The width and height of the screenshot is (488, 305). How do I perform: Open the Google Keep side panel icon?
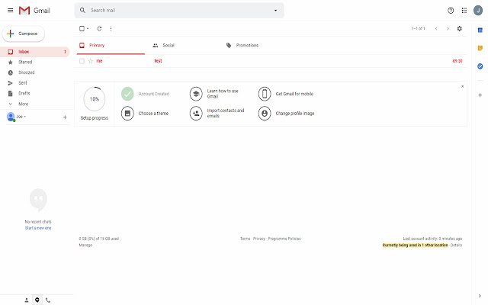pos(480,47)
